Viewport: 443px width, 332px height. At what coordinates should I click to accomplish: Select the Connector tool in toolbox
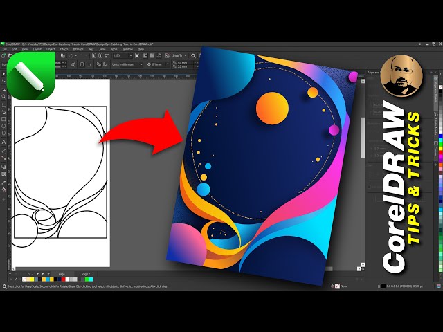3,157
